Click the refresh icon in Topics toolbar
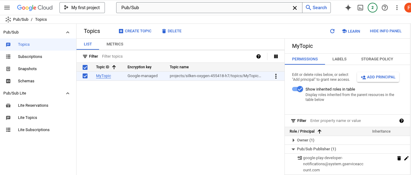Viewport: 411px width, 175px height. [332, 31]
